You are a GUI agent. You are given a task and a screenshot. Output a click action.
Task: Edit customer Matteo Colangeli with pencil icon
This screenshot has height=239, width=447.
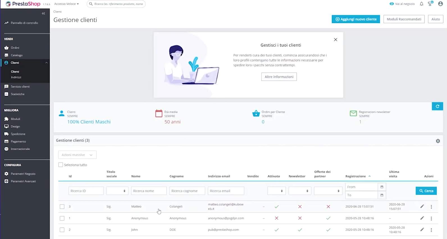(x=422, y=206)
